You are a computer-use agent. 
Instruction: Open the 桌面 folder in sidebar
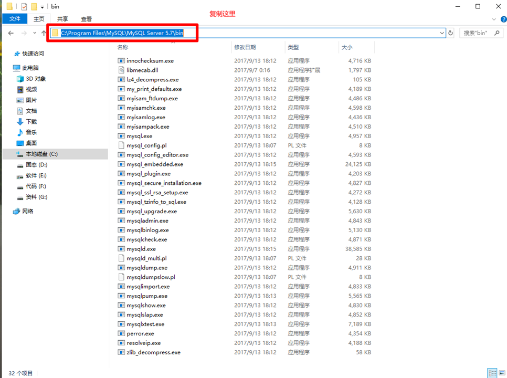[x=27, y=143]
